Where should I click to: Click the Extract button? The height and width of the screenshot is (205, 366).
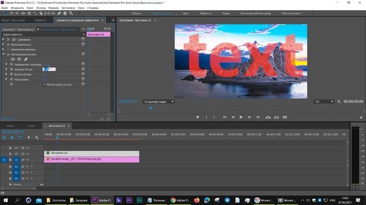coord(277,117)
